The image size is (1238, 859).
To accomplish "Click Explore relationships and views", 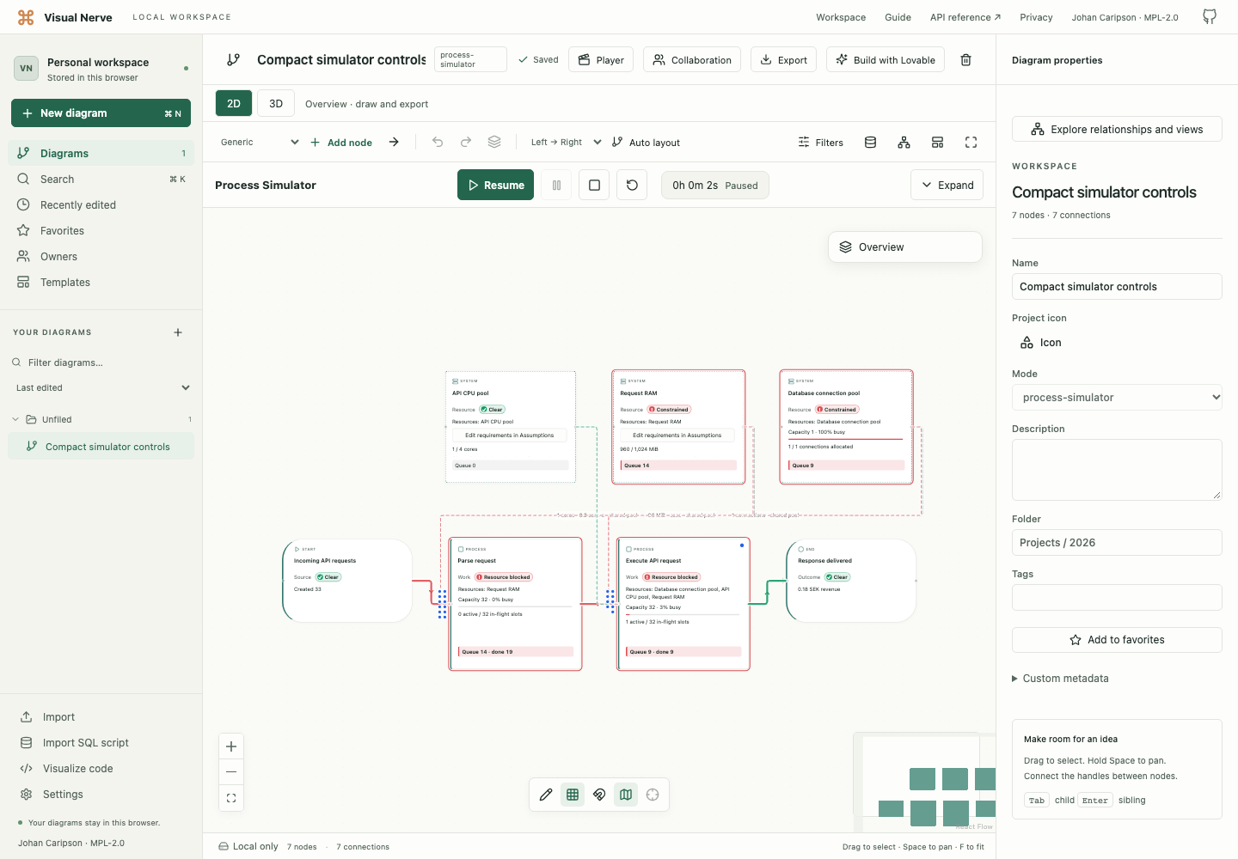I will click(1117, 130).
